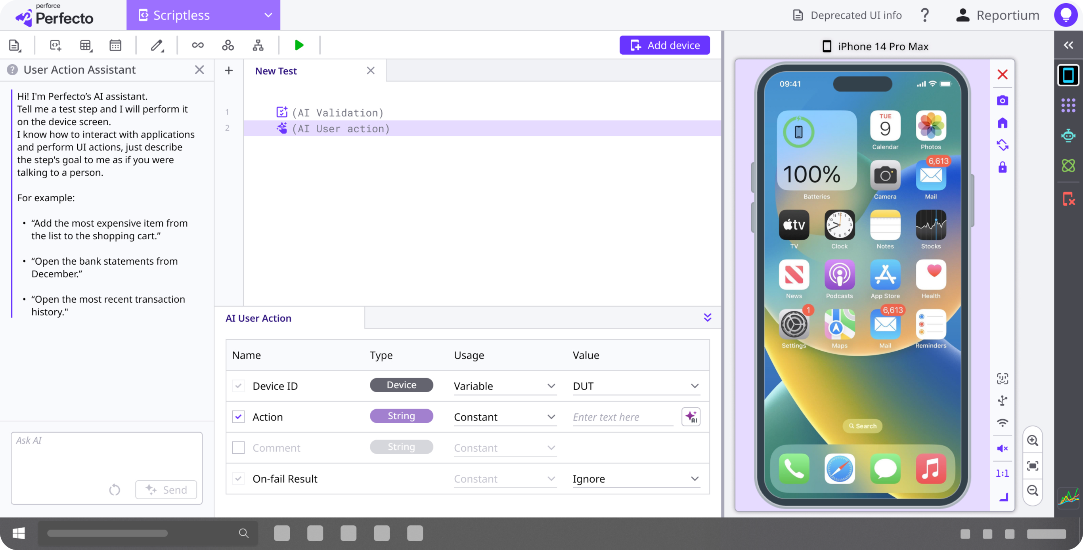Open the face ID biometric icon

[x=1002, y=378]
